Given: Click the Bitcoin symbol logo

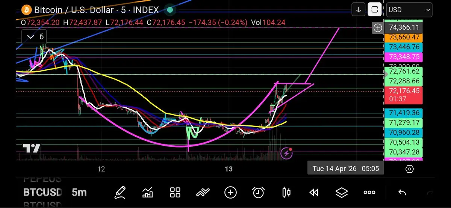Looking at the screenshot, I should (x=26, y=10).
